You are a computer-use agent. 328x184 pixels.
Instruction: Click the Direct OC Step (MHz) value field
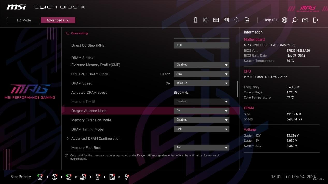coord(201,45)
